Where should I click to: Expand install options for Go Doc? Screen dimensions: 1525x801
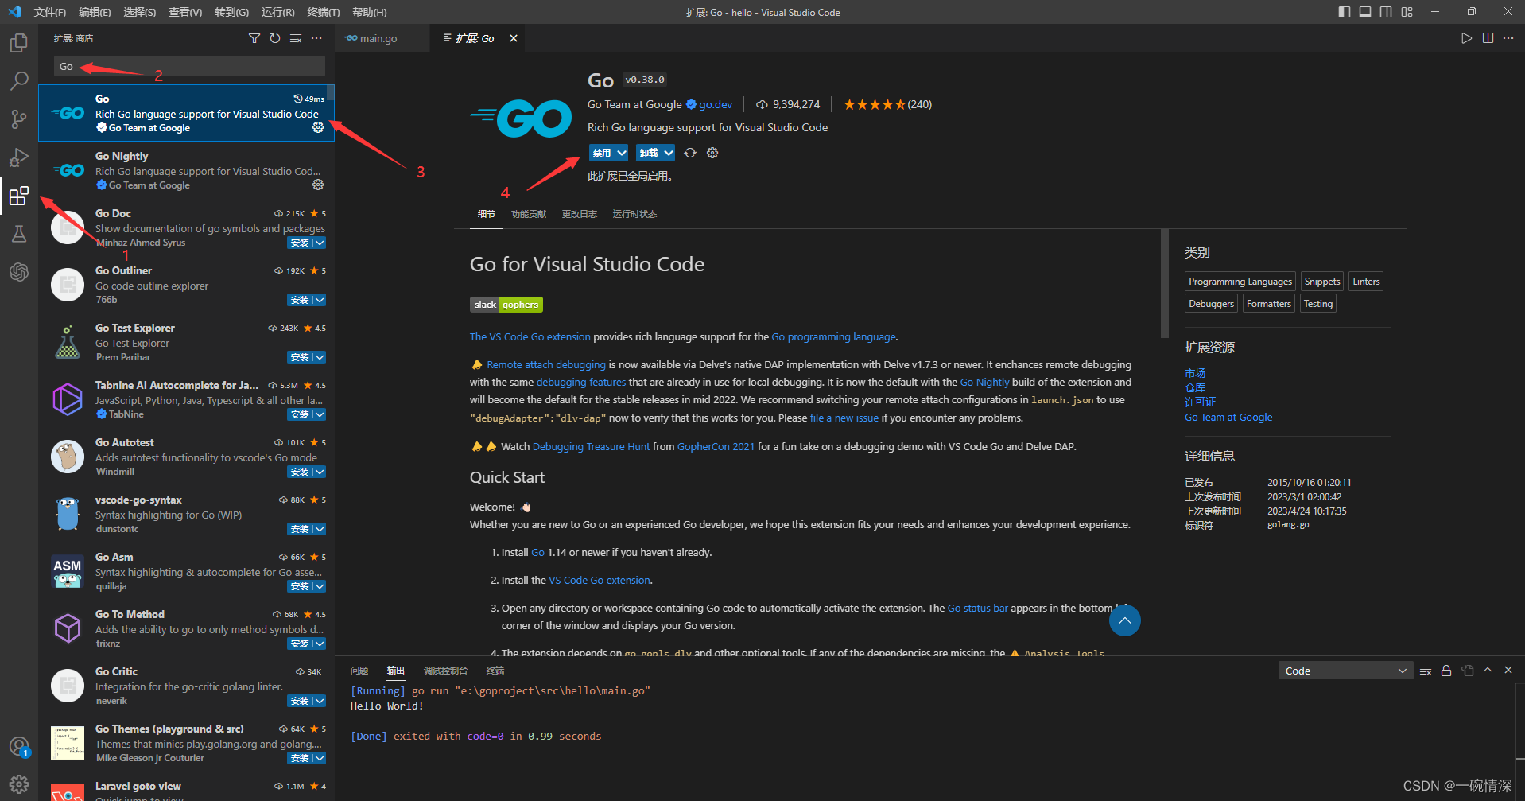(320, 243)
